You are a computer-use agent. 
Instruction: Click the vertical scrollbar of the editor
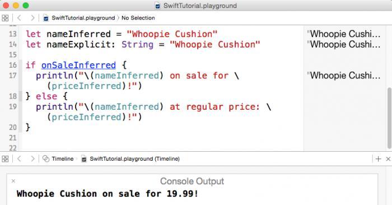[389, 118]
